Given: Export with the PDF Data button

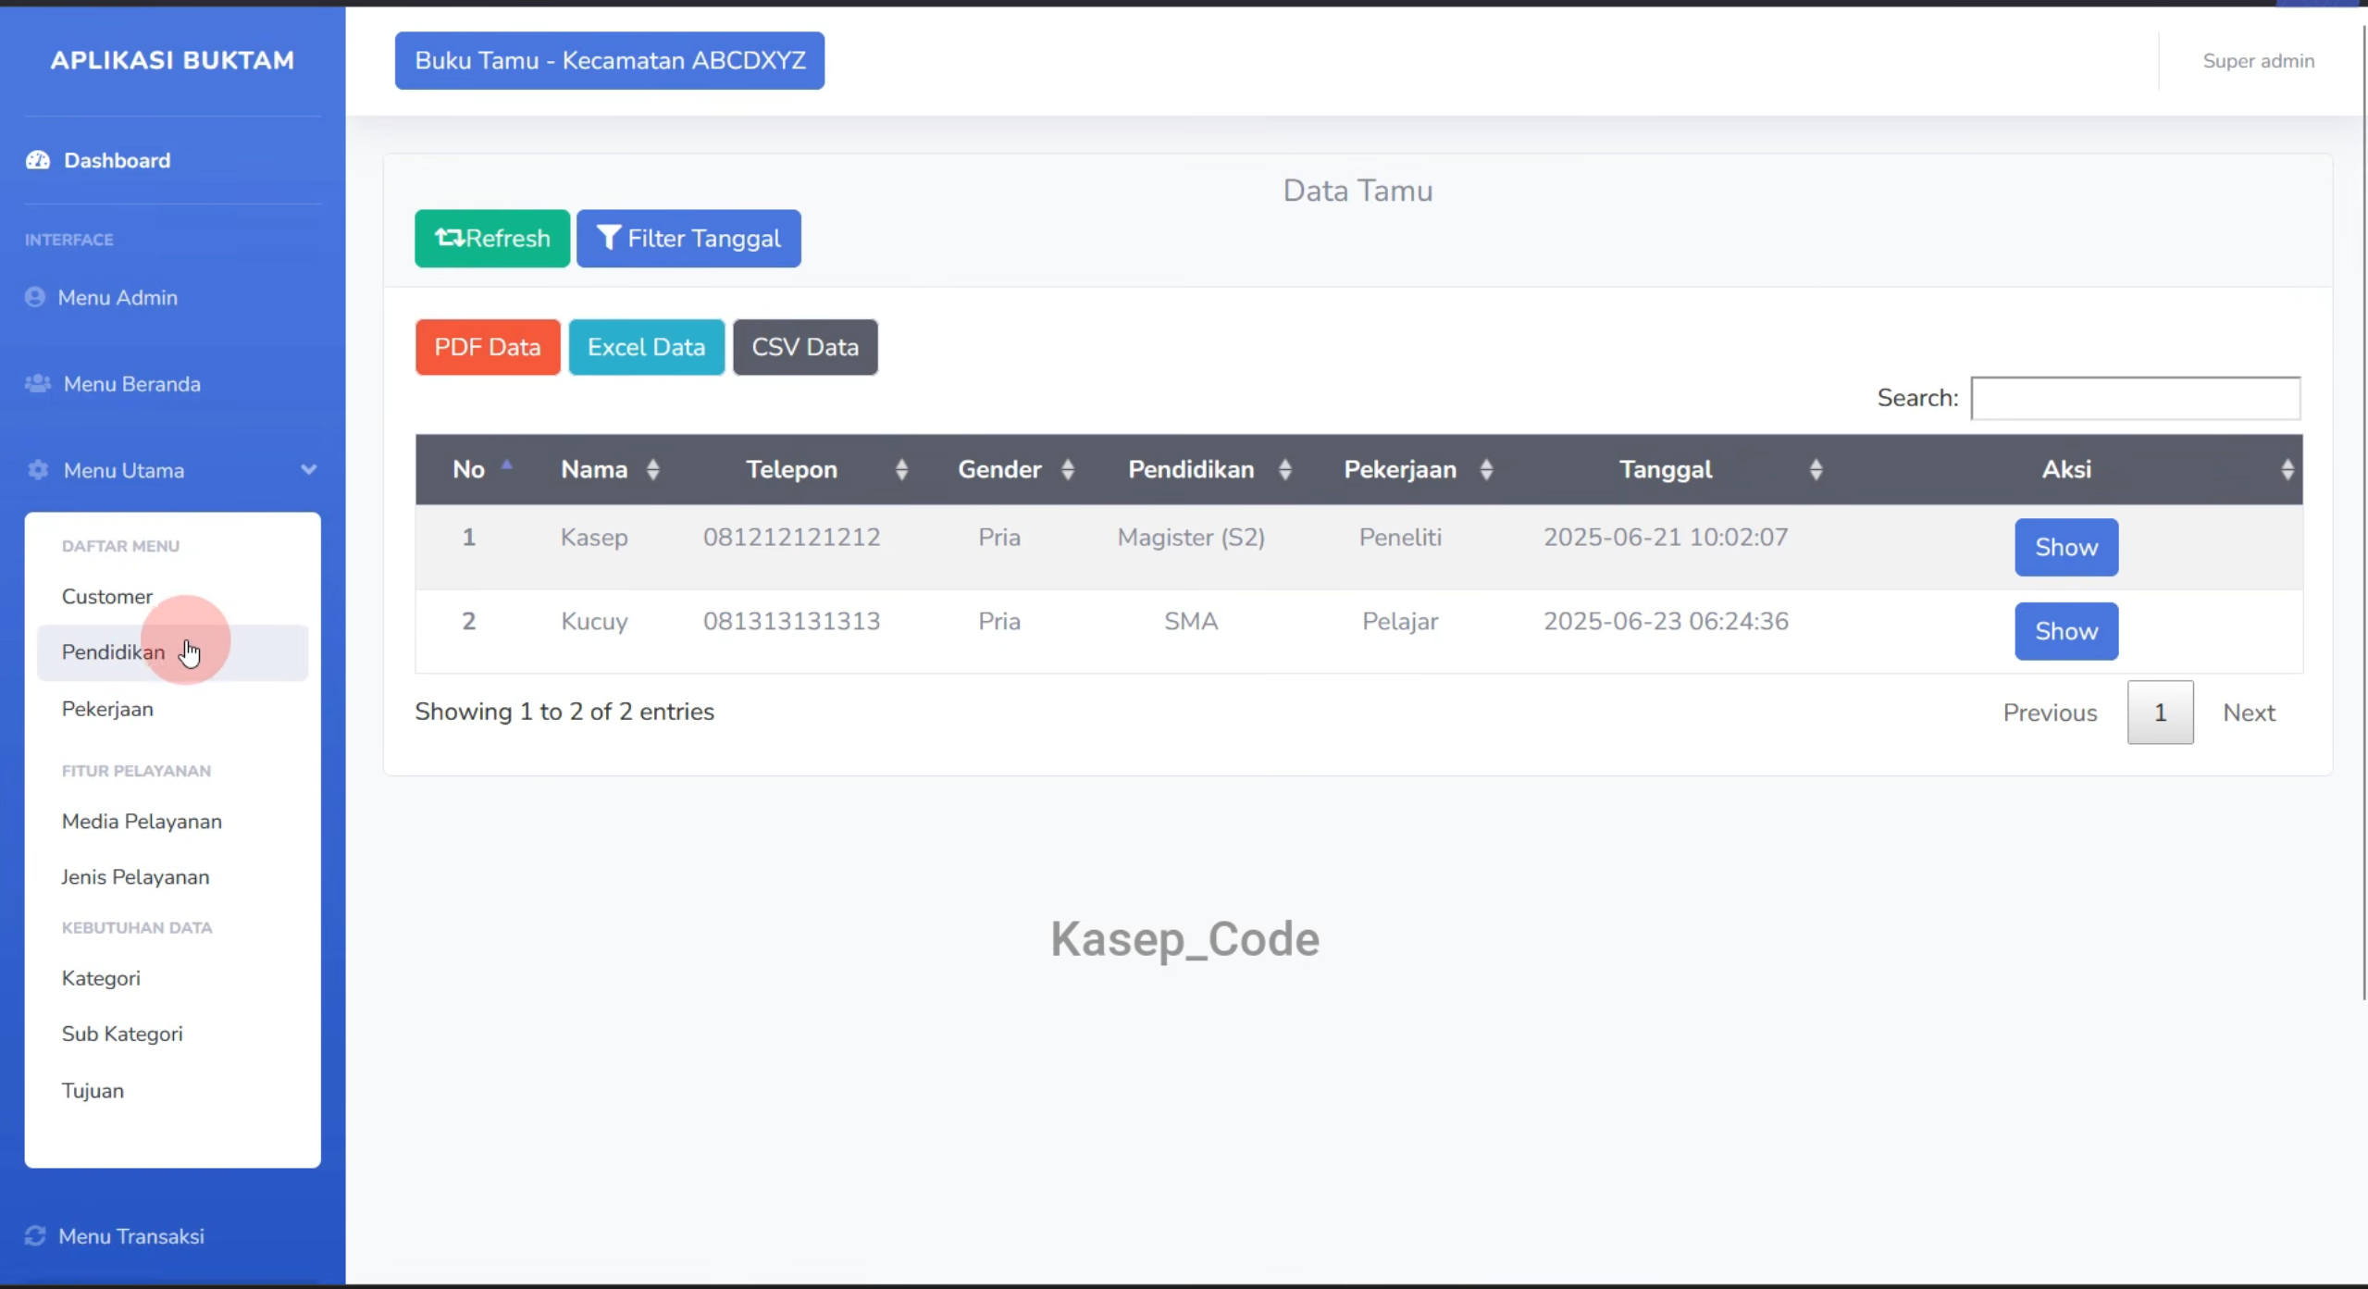Looking at the screenshot, I should [488, 347].
